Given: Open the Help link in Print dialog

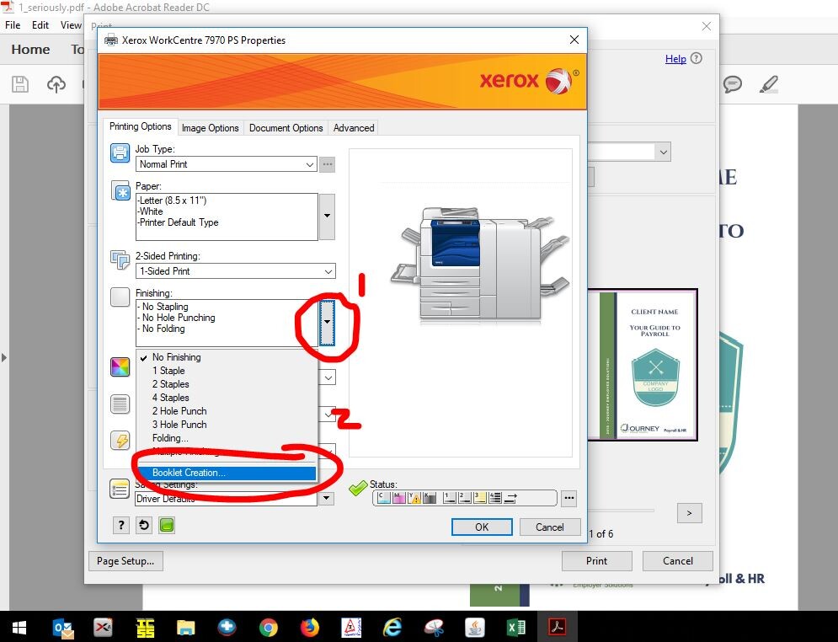Looking at the screenshot, I should [675, 59].
